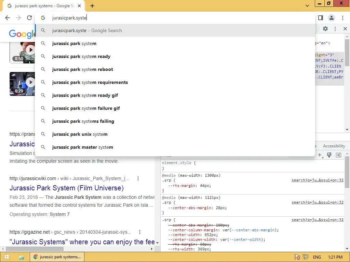Click the network tray icon
This screenshot has height=262, width=350.
pyautogui.click(x=306, y=257)
